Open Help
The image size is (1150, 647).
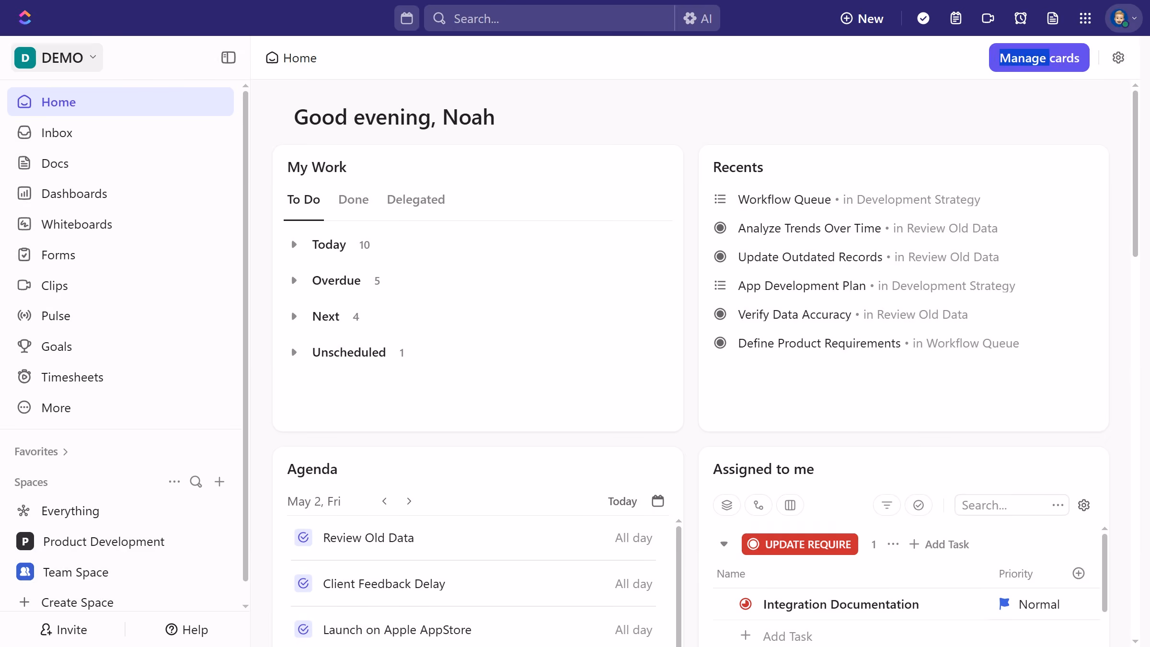tap(186, 629)
